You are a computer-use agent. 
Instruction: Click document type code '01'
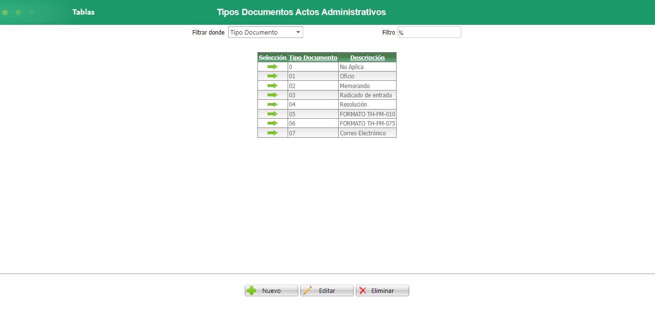292,76
